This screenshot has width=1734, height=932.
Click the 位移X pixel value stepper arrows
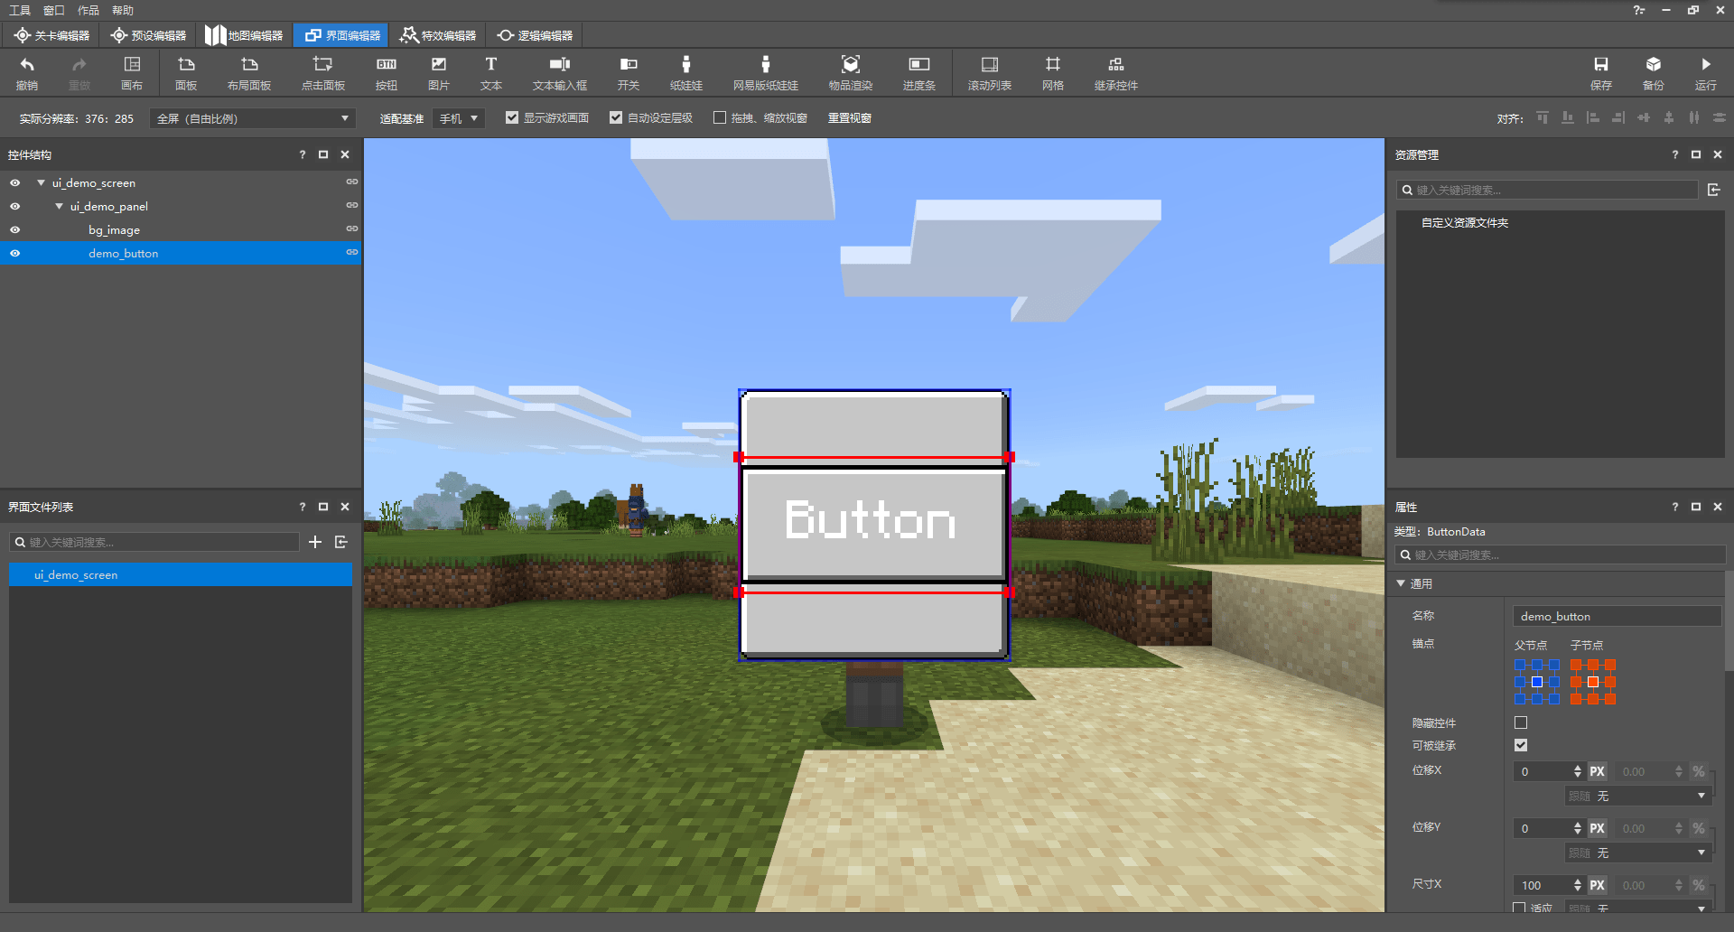(x=1578, y=771)
